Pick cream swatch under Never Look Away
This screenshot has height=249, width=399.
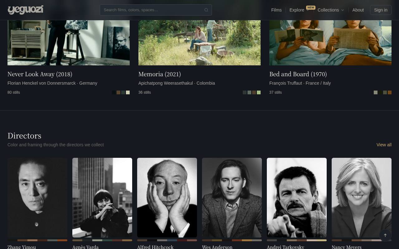pos(128,92)
